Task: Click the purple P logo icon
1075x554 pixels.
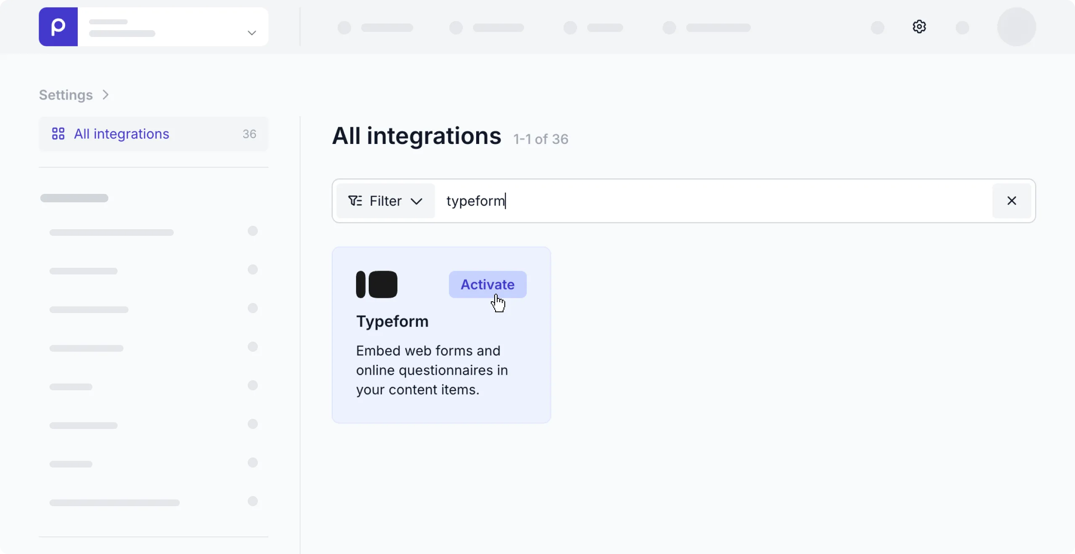Action: [x=58, y=27]
